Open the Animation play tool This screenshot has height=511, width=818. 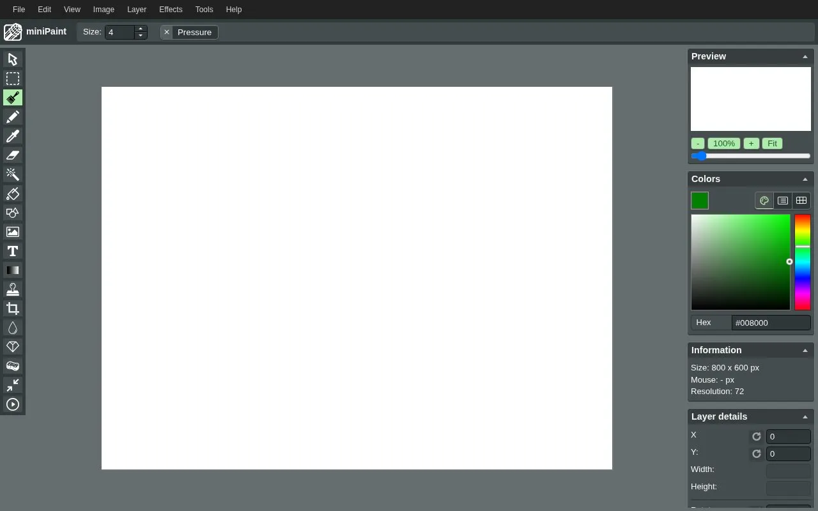pyautogui.click(x=13, y=404)
